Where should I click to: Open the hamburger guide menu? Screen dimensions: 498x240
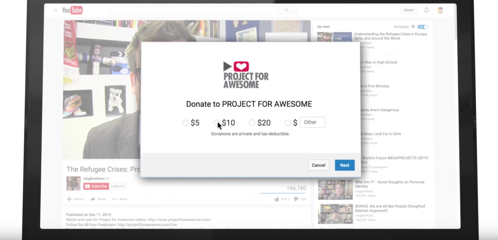pyautogui.click(x=56, y=10)
